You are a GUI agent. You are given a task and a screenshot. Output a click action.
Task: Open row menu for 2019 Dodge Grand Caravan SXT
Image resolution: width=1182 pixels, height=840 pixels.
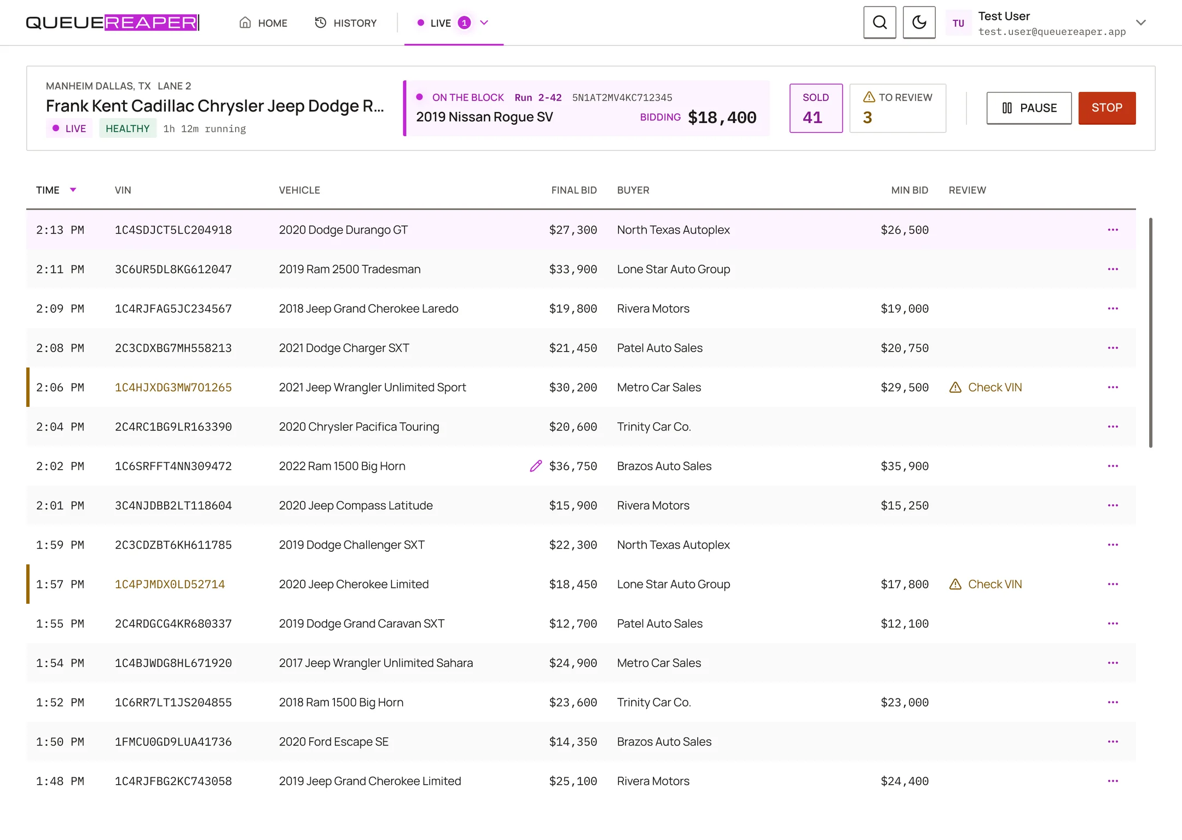click(x=1113, y=623)
